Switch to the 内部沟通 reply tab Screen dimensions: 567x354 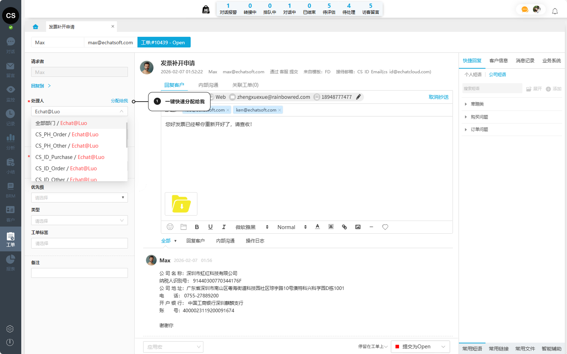click(x=208, y=85)
